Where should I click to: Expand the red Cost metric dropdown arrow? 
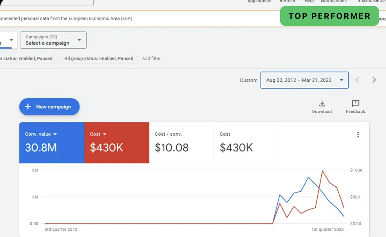point(105,134)
